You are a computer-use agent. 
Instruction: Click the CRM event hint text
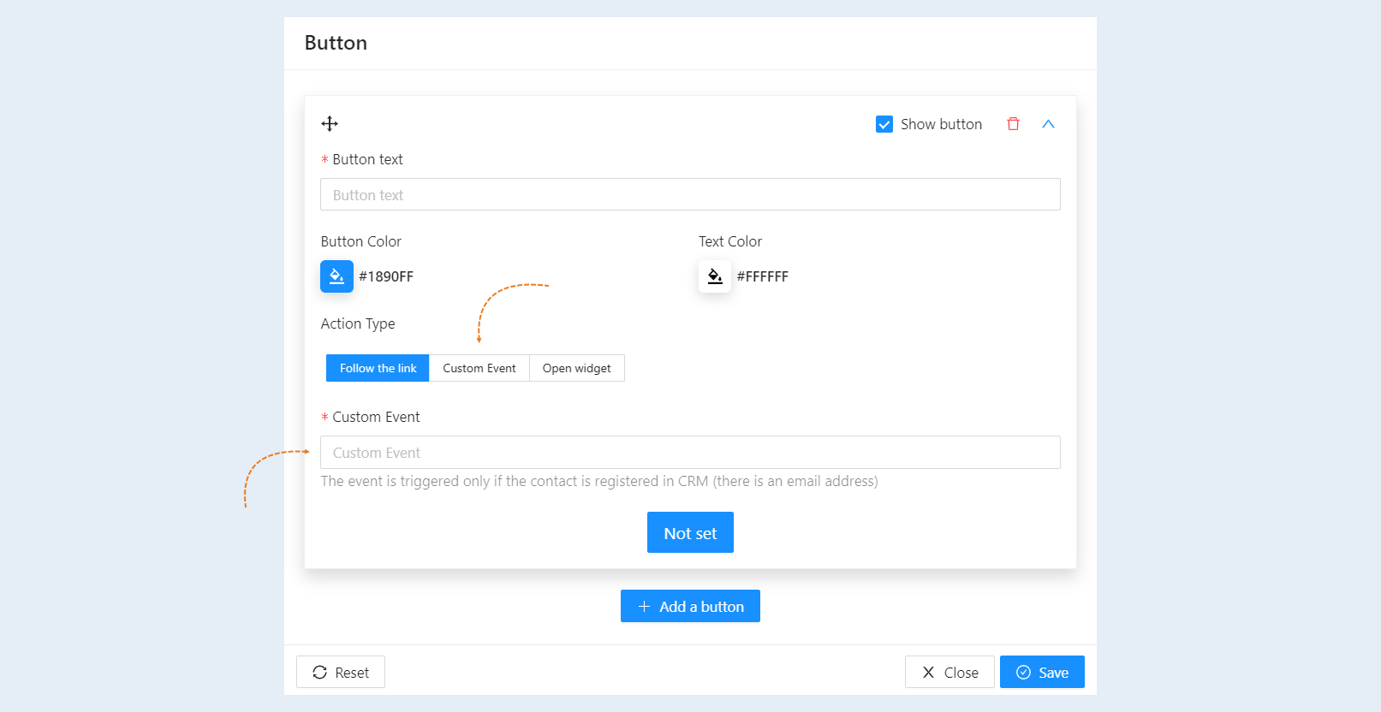599,481
